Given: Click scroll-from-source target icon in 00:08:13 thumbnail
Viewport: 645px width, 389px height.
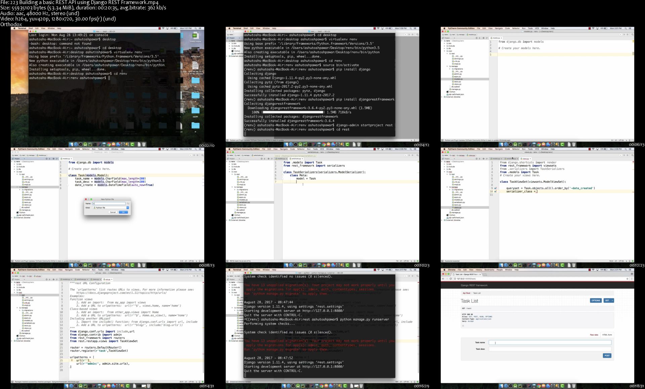Looking at the screenshot, I should click(x=46, y=159).
